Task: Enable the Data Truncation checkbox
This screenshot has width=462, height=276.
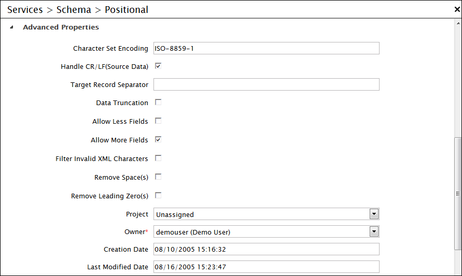Action: point(158,103)
